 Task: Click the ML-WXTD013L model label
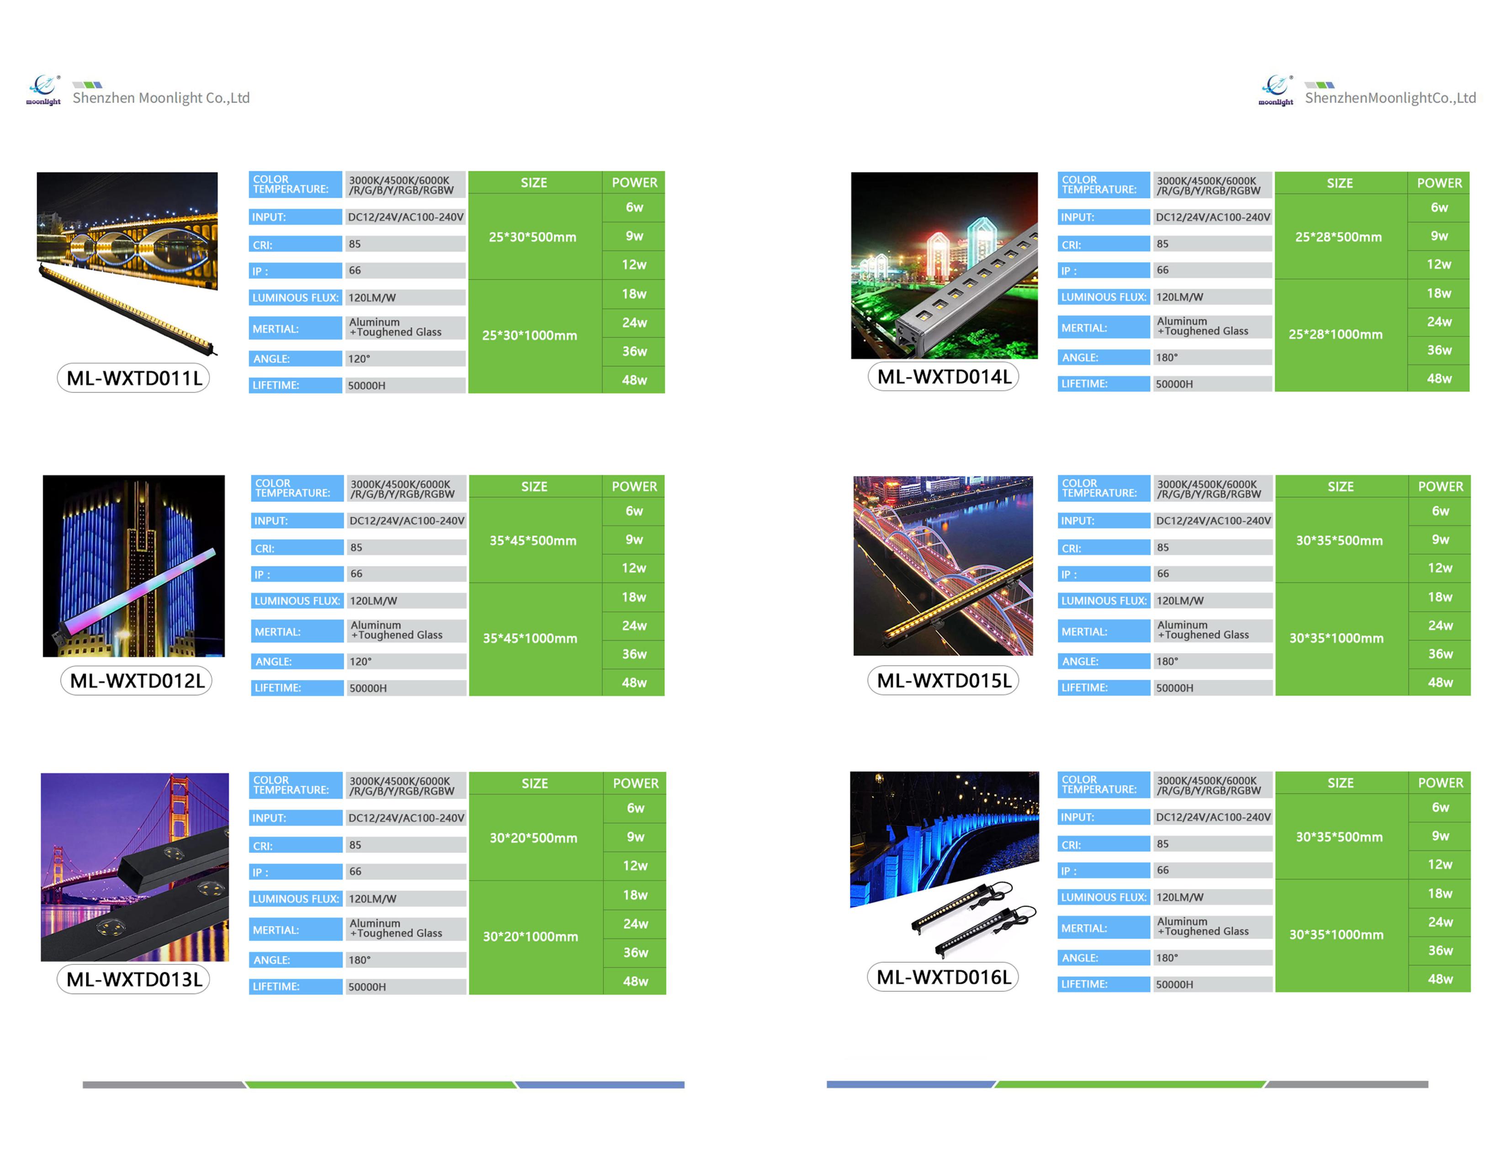(x=134, y=980)
